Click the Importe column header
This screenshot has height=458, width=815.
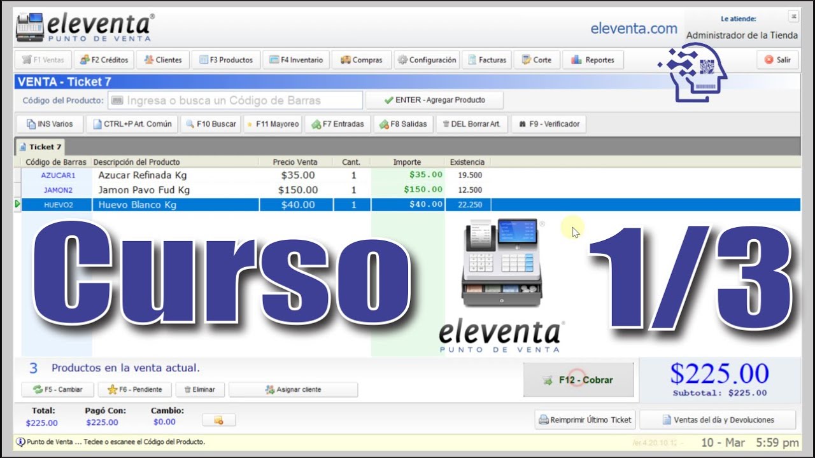[x=407, y=162]
